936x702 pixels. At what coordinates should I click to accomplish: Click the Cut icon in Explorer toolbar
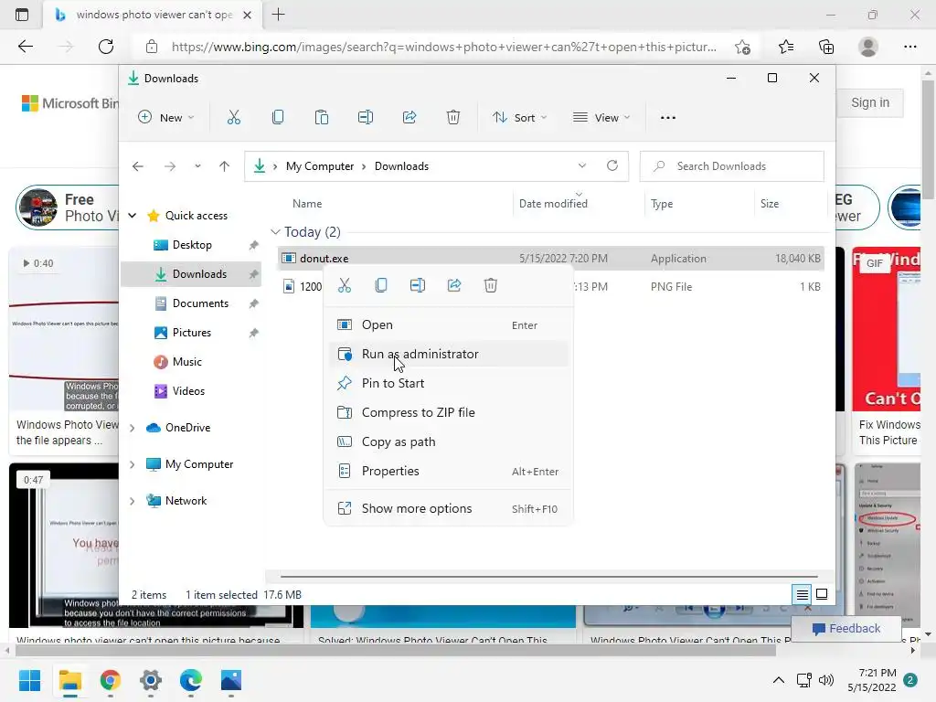233,118
